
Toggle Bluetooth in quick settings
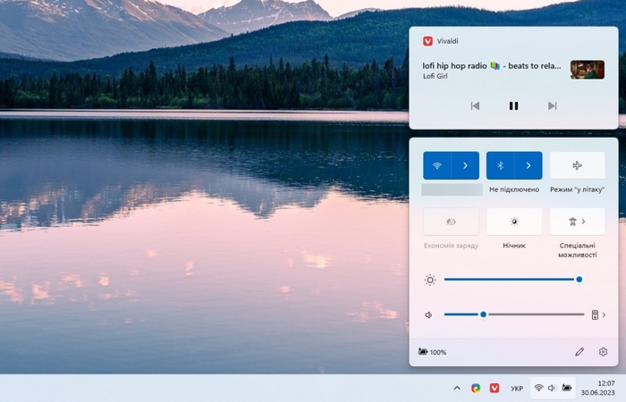(500, 165)
